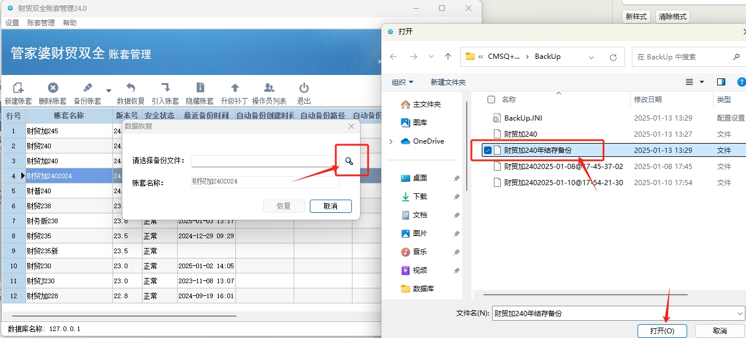Open the 桌面 desktop folder
The width and height of the screenshot is (746, 338).
(x=414, y=178)
